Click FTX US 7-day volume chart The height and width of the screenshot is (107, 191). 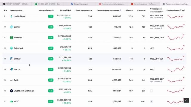pyautogui.click(x=176, y=69)
